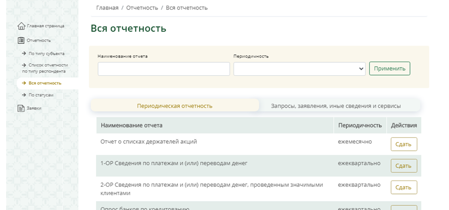Click the arrow icon before По типу субъекта

coord(24,53)
